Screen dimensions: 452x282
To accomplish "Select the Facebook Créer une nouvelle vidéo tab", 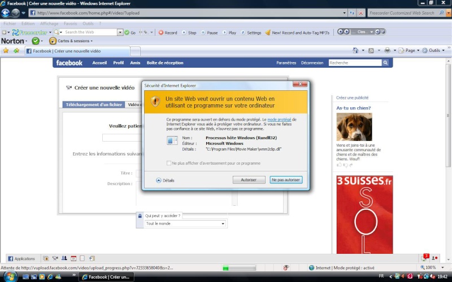I will tap(77, 51).
